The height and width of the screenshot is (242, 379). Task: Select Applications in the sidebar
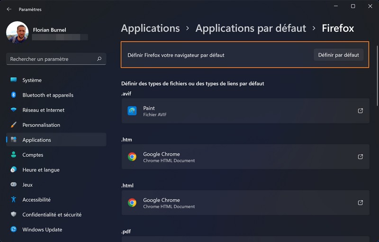point(56,140)
